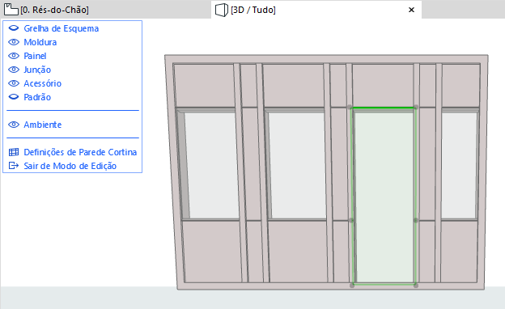
Task: Select the Ambiente label
Action: [x=43, y=125]
